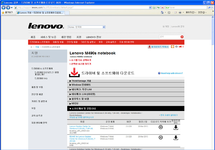This screenshot has height=150, width=215.
Task: Click the red search go arrow button
Action: [x=182, y=37]
